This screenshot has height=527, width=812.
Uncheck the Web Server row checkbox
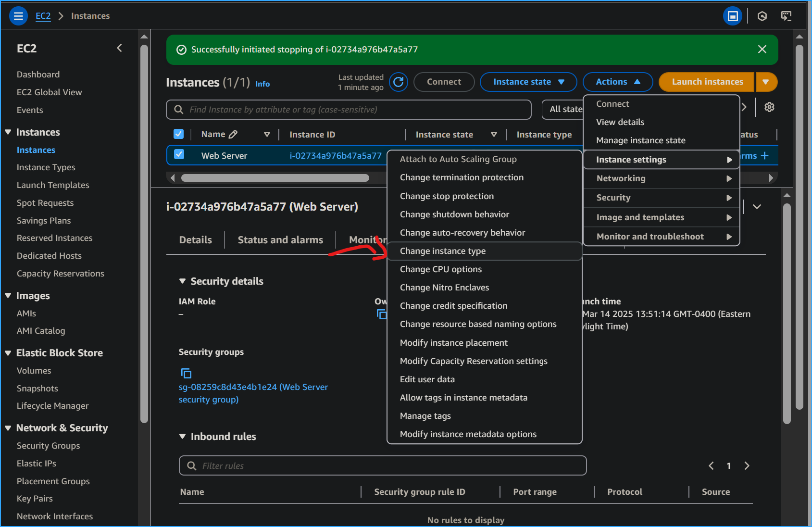click(179, 155)
